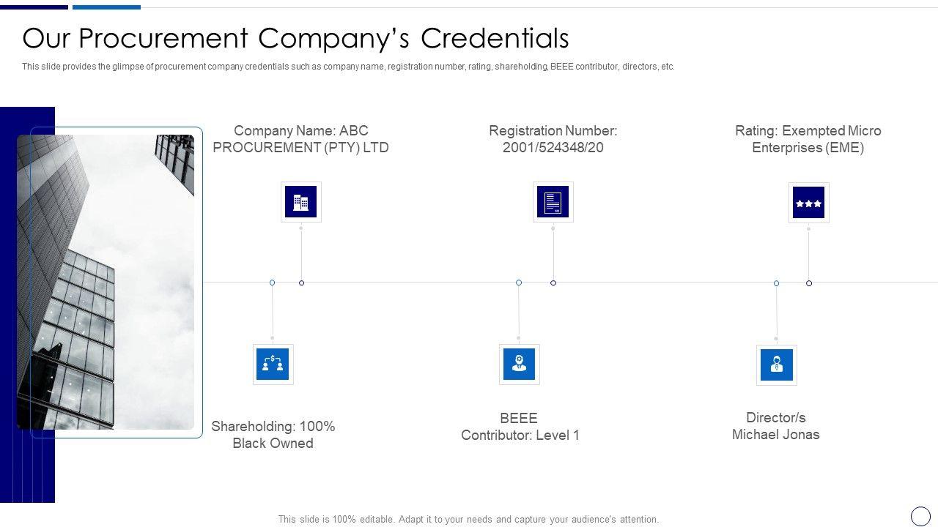Viewport: 938px width, 527px height.
Task: Select the shareholding people-and-dollar icon
Action: (x=273, y=365)
